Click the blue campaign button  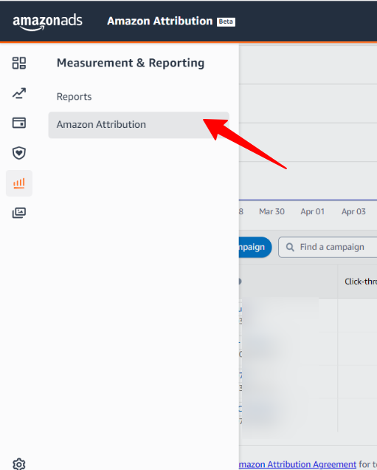click(255, 247)
